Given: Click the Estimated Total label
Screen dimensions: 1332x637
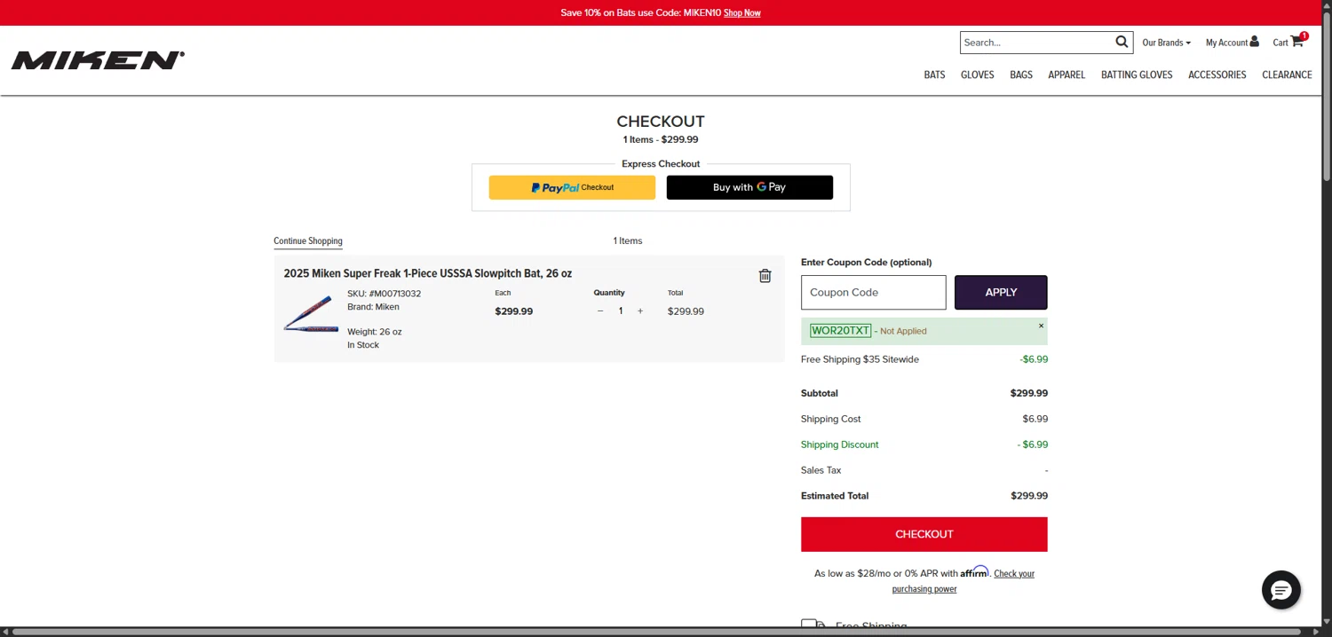Looking at the screenshot, I should [835, 496].
